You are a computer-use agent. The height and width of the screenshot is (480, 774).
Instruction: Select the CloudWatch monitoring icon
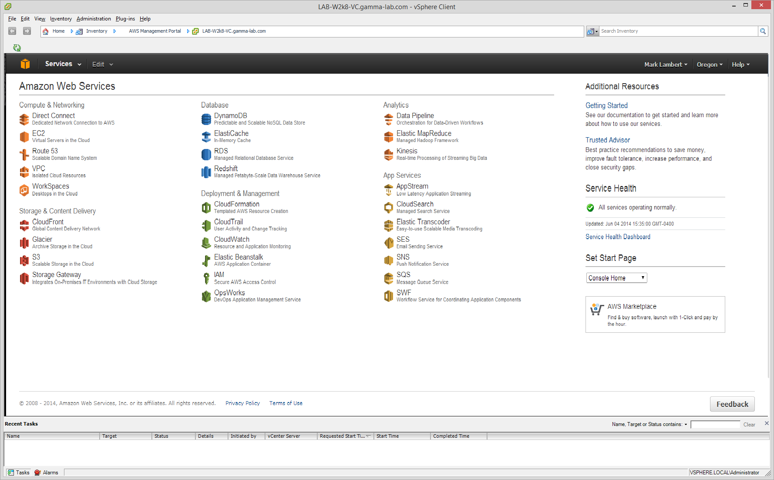(x=206, y=243)
